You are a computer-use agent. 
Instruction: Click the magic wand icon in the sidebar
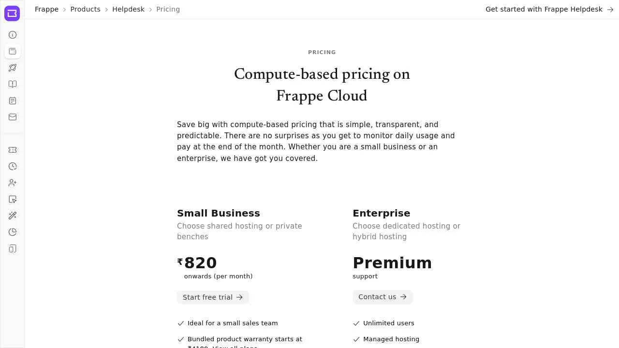[12, 216]
